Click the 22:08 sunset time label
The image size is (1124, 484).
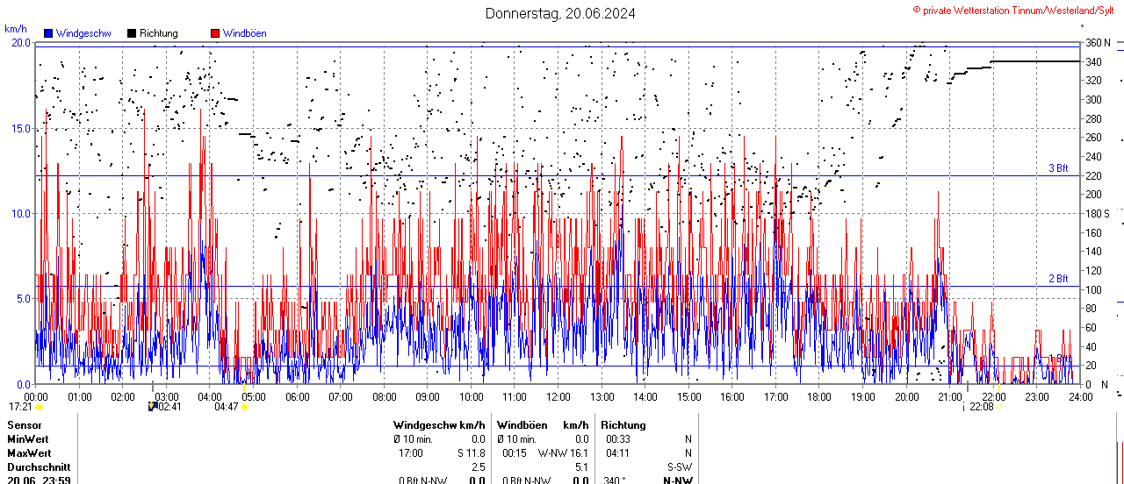click(982, 407)
